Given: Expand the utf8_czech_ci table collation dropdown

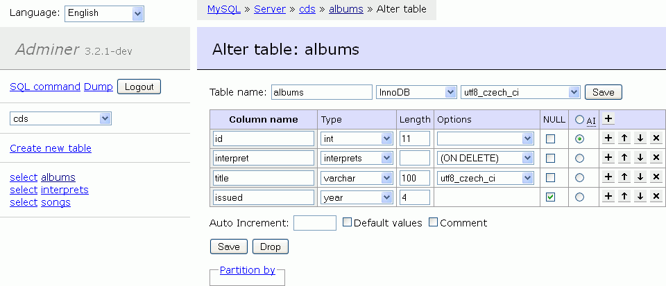Looking at the screenshot, I should [x=520, y=92].
